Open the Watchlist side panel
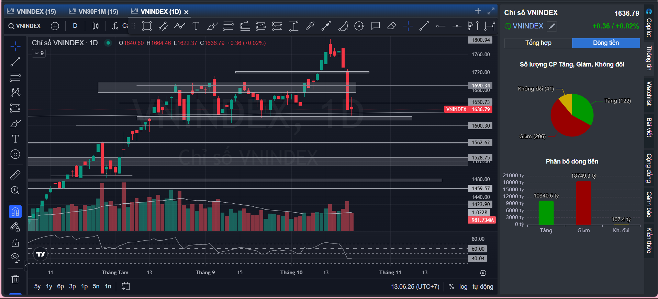The height and width of the screenshot is (299, 658). click(649, 94)
